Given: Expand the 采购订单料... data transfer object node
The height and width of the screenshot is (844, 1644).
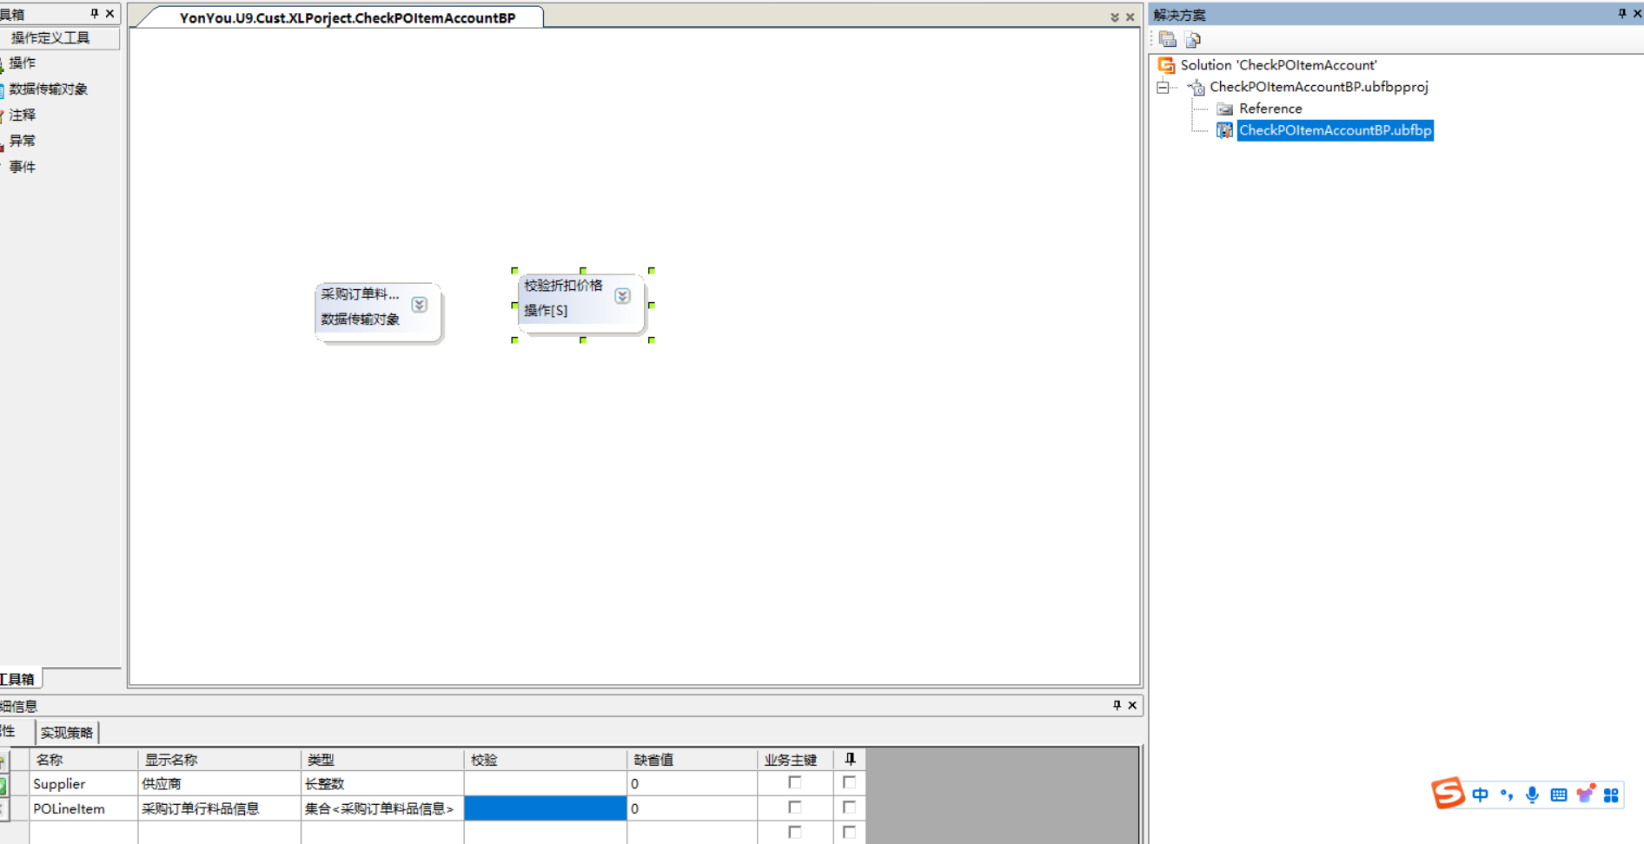Looking at the screenshot, I should [420, 305].
